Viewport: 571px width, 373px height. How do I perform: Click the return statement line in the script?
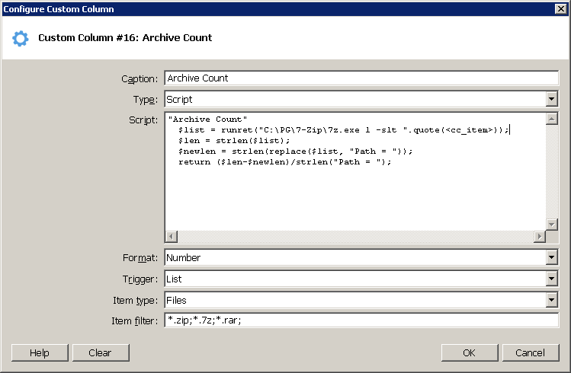click(284, 162)
